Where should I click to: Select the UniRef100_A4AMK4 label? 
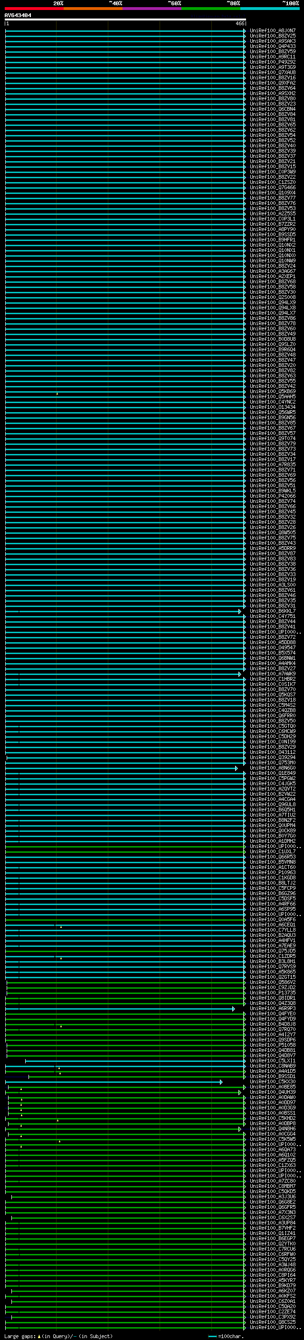(273, 663)
